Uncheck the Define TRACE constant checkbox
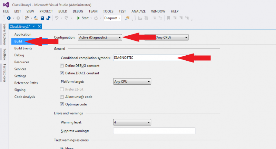 coord(62,73)
